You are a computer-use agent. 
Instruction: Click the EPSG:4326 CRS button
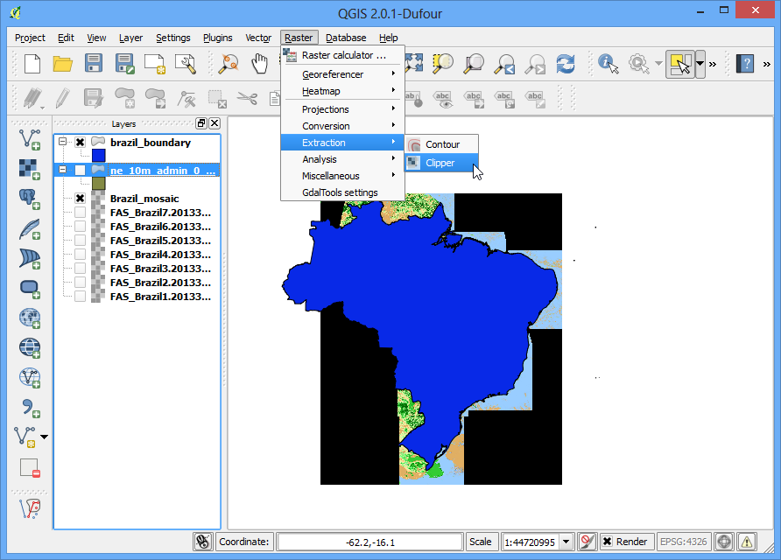tap(683, 542)
